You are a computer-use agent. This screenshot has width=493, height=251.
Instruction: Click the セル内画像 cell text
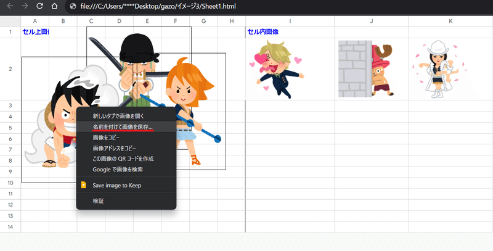(263, 32)
